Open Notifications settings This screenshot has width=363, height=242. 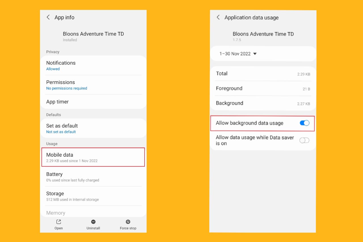coord(93,65)
